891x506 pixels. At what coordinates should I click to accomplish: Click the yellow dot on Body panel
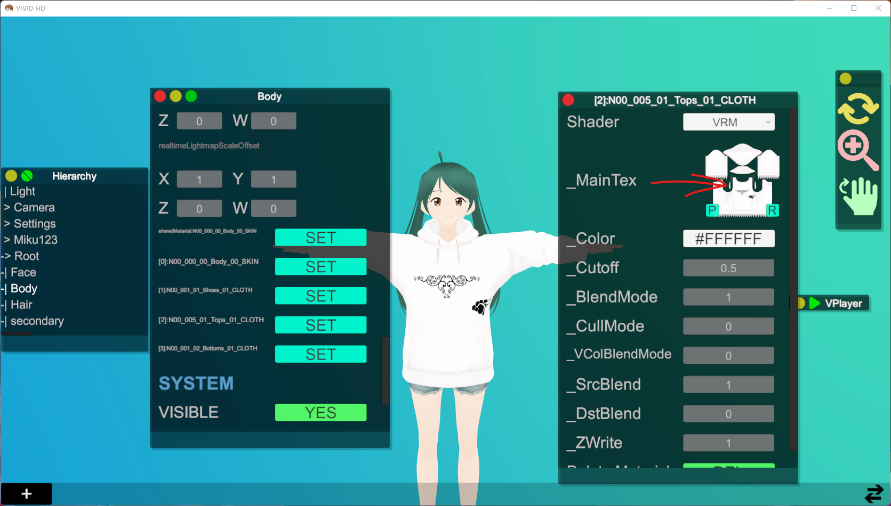pyautogui.click(x=175, y=96)
